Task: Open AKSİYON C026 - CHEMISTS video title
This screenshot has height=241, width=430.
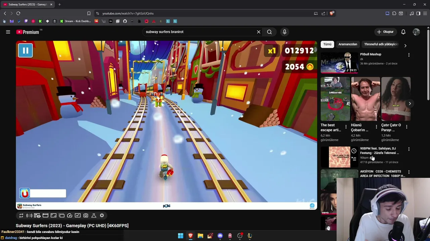Action: 383,174
